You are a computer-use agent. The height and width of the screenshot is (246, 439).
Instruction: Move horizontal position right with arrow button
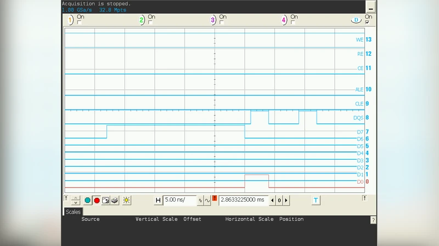286,201
